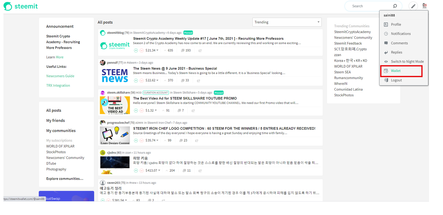Viewport: 443px width, 215px height.
Task: Click the Search input field
Action: tap(371, 6)
